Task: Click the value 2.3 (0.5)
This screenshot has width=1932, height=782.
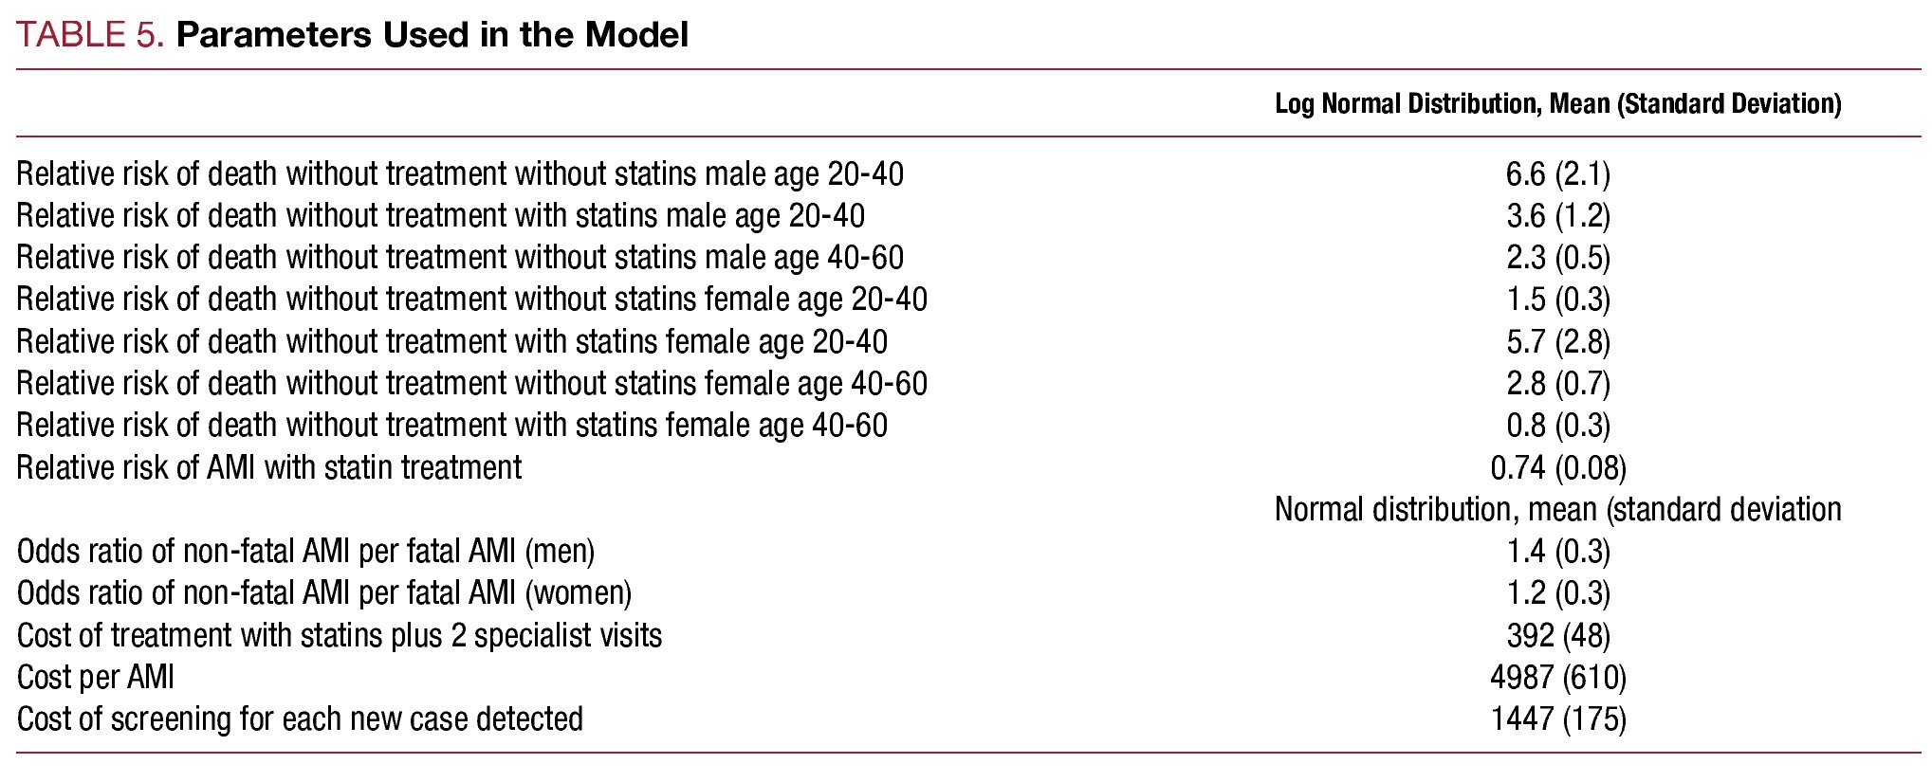Action: (1557, 258)
